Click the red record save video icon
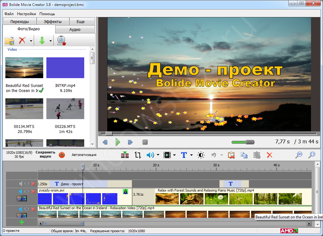 pyautogui.click(x=62, y=155)
